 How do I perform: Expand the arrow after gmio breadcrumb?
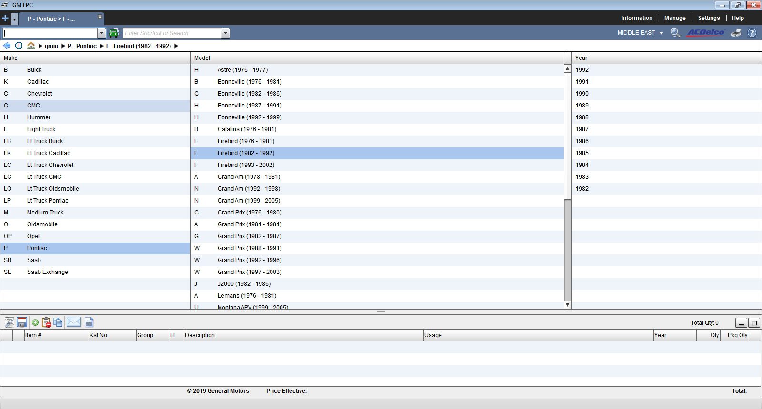pyautogui.click(x=63, y=46)
